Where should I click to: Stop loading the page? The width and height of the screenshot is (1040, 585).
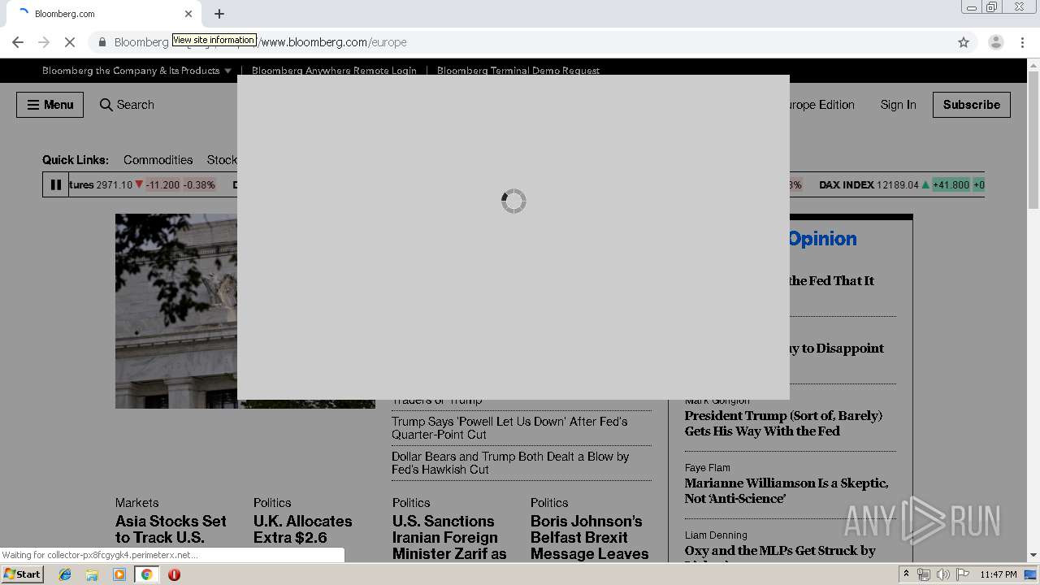(70, 42)
